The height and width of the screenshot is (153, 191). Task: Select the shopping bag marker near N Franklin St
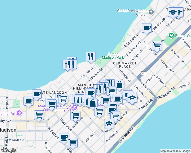[x=120, y=85]
